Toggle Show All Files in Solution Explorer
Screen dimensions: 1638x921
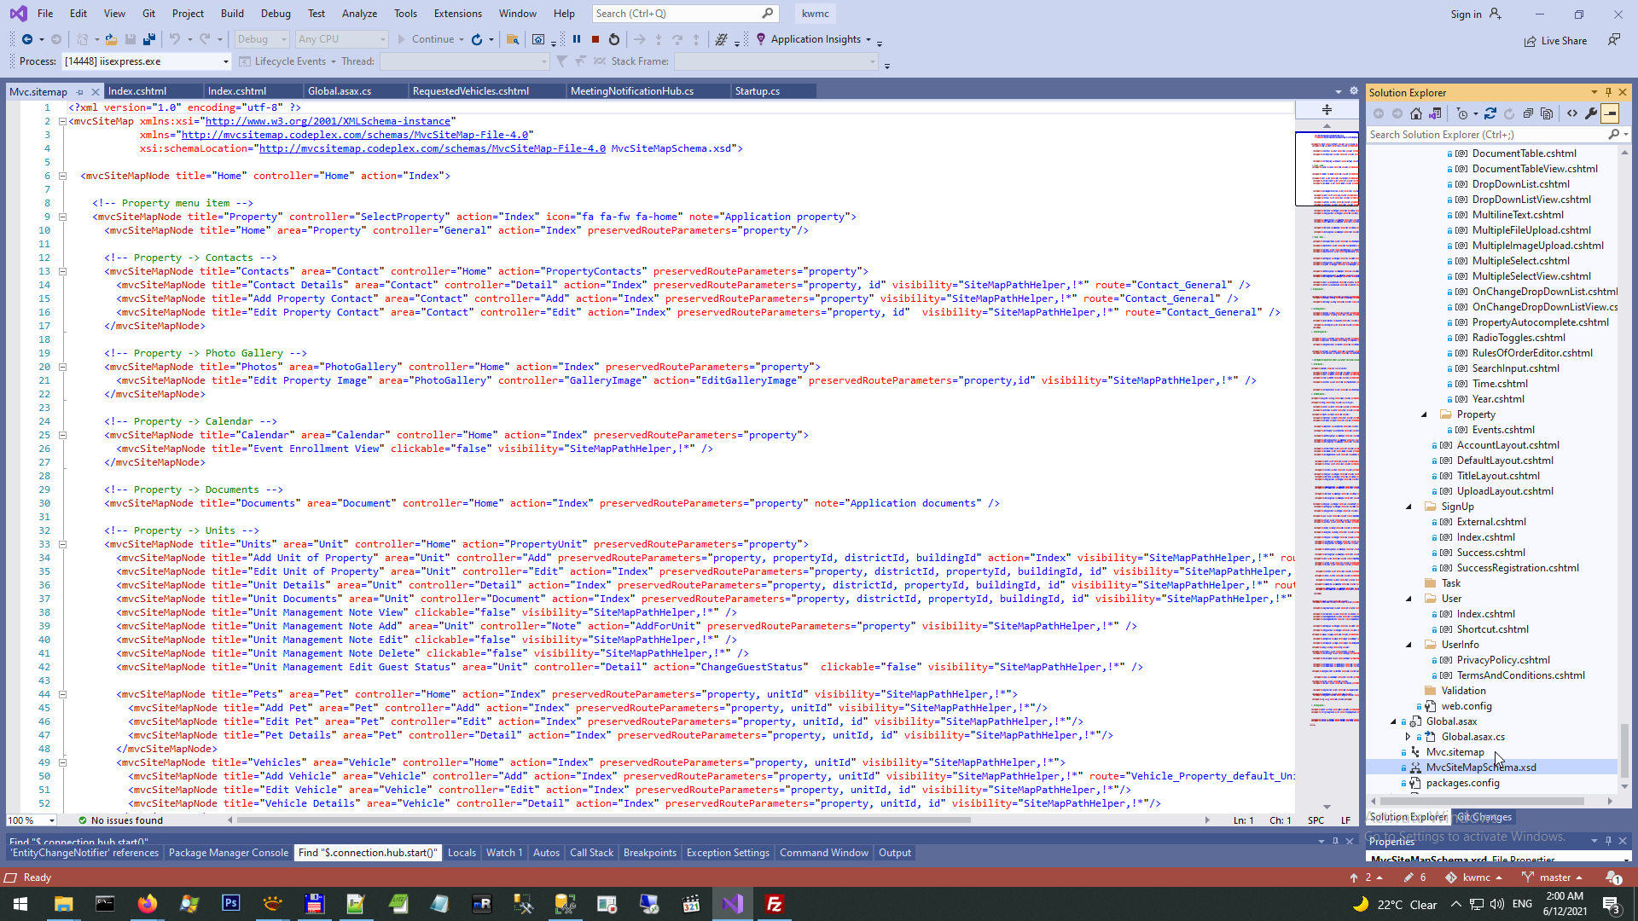coord(1547,113)
